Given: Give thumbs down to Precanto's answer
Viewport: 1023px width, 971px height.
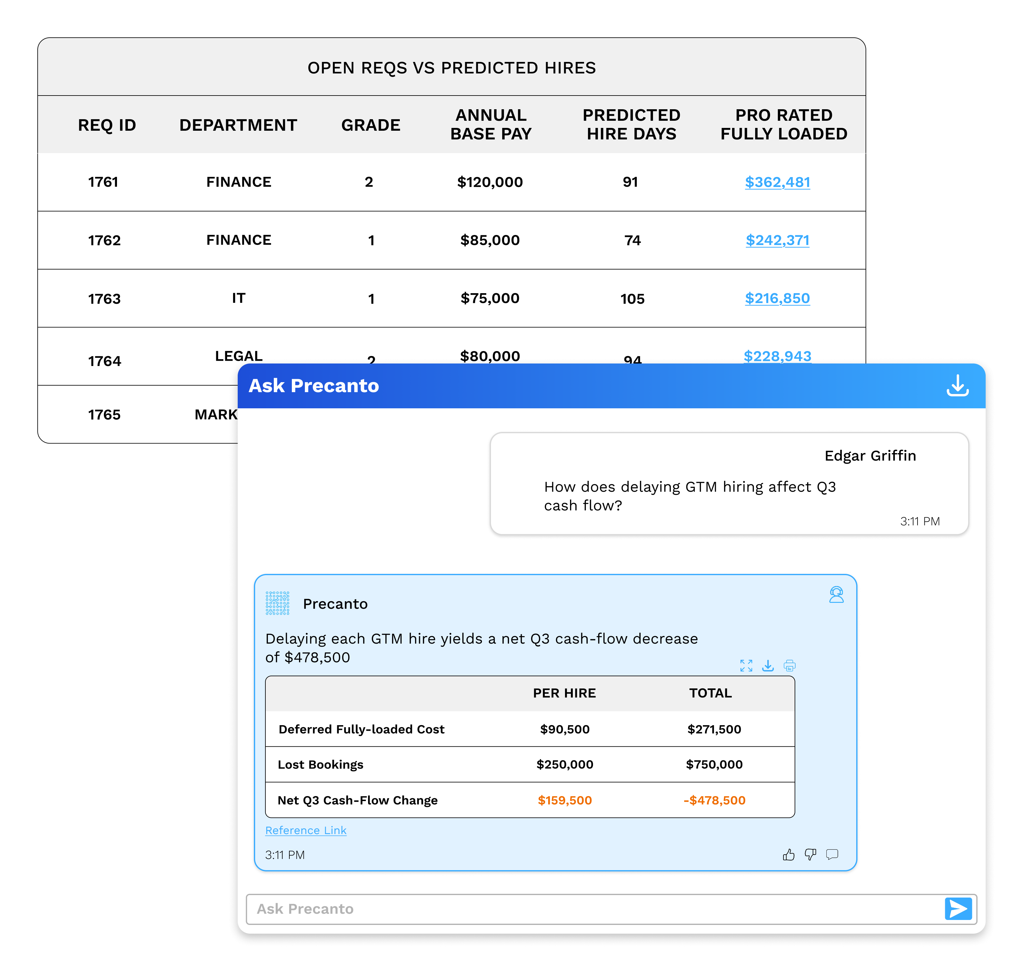Looking at the screenshot, I should (810, 855).
